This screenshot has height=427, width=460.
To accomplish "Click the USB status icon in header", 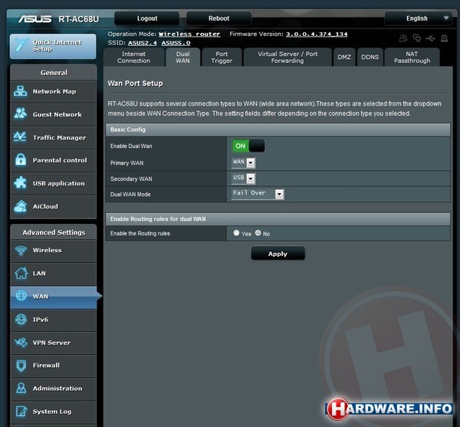I will click(x=430, y=38).
